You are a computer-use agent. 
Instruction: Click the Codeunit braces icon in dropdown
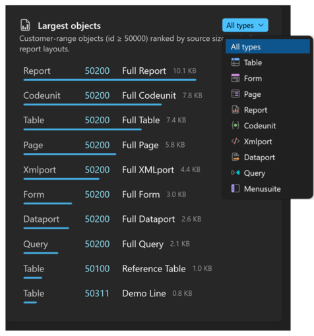(235, 125)
